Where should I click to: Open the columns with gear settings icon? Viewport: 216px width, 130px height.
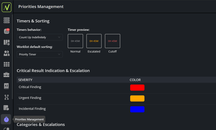click(x=7, y=42)
